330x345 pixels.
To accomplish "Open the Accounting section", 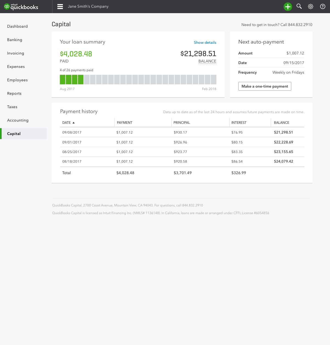I will coord(18,120).
